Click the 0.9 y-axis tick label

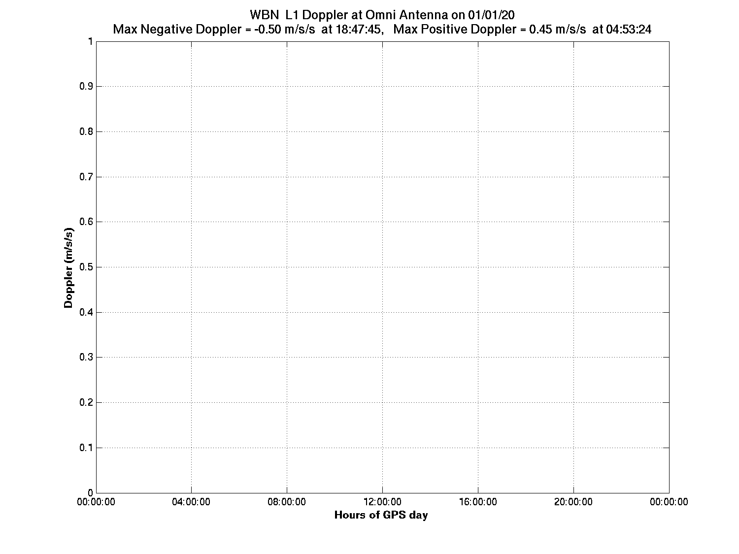(86, 87)
